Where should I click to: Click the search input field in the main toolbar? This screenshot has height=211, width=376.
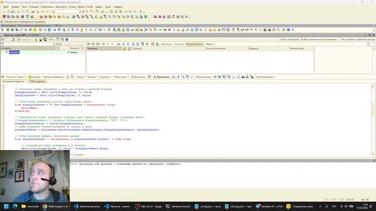click(x=67, y=12)
